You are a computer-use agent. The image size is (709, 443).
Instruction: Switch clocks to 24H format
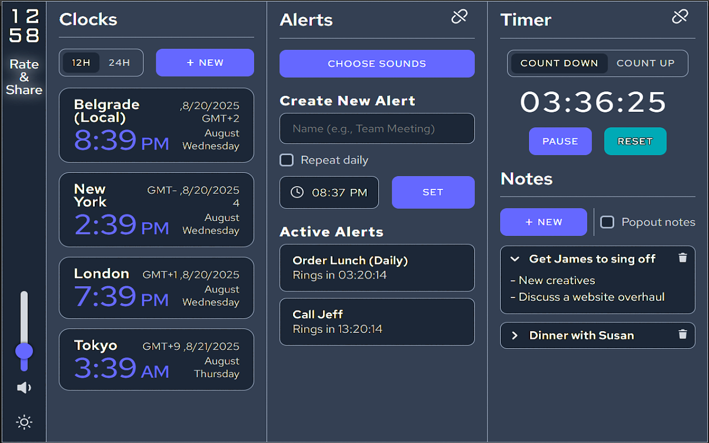[119, 63]
